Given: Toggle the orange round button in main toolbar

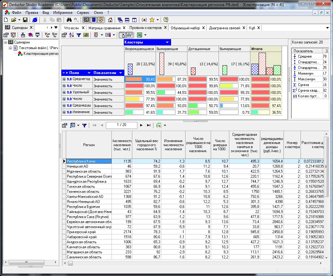Looking at the screenshot, I should coord(101,20).
